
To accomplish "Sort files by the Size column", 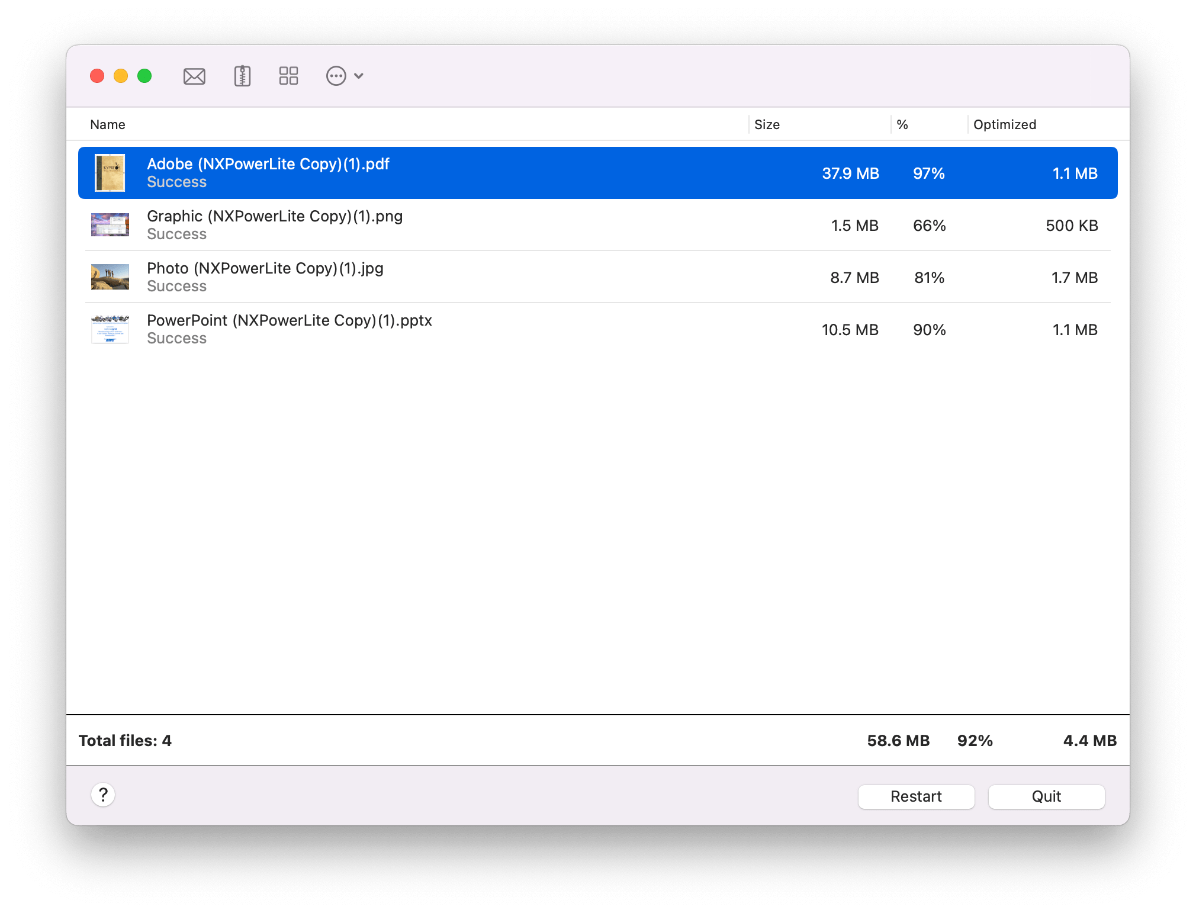I will click(x=767, y=124).
